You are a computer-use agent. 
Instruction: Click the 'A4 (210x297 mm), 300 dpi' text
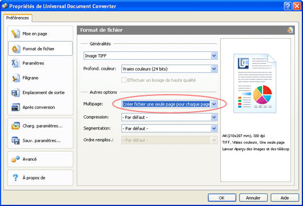[x=244, y=136]
